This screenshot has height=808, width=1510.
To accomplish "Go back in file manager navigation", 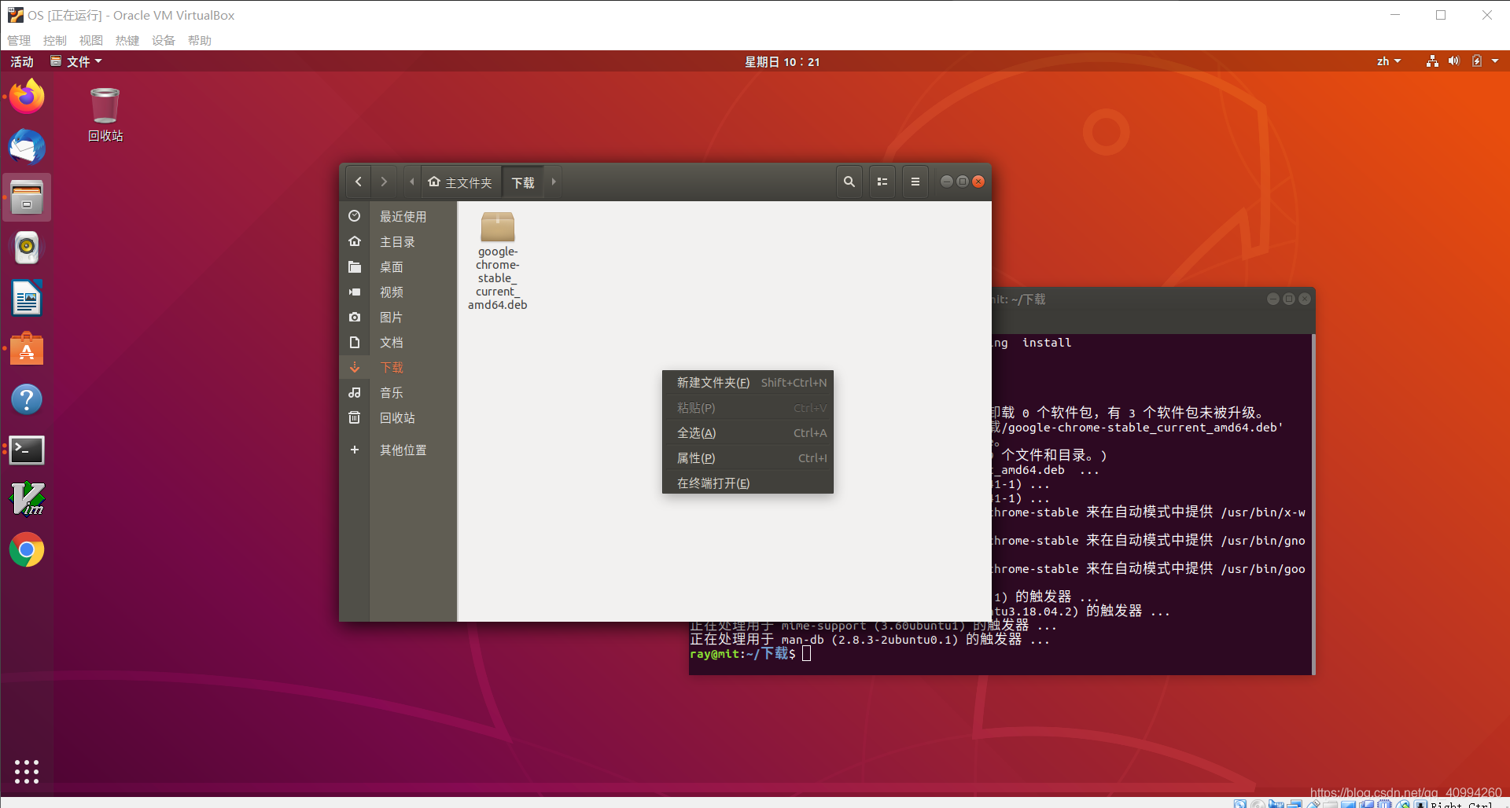I will click(x=359, y=182).
